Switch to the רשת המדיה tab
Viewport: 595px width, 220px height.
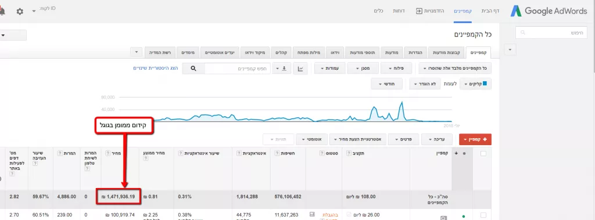[x=160, y=52]
